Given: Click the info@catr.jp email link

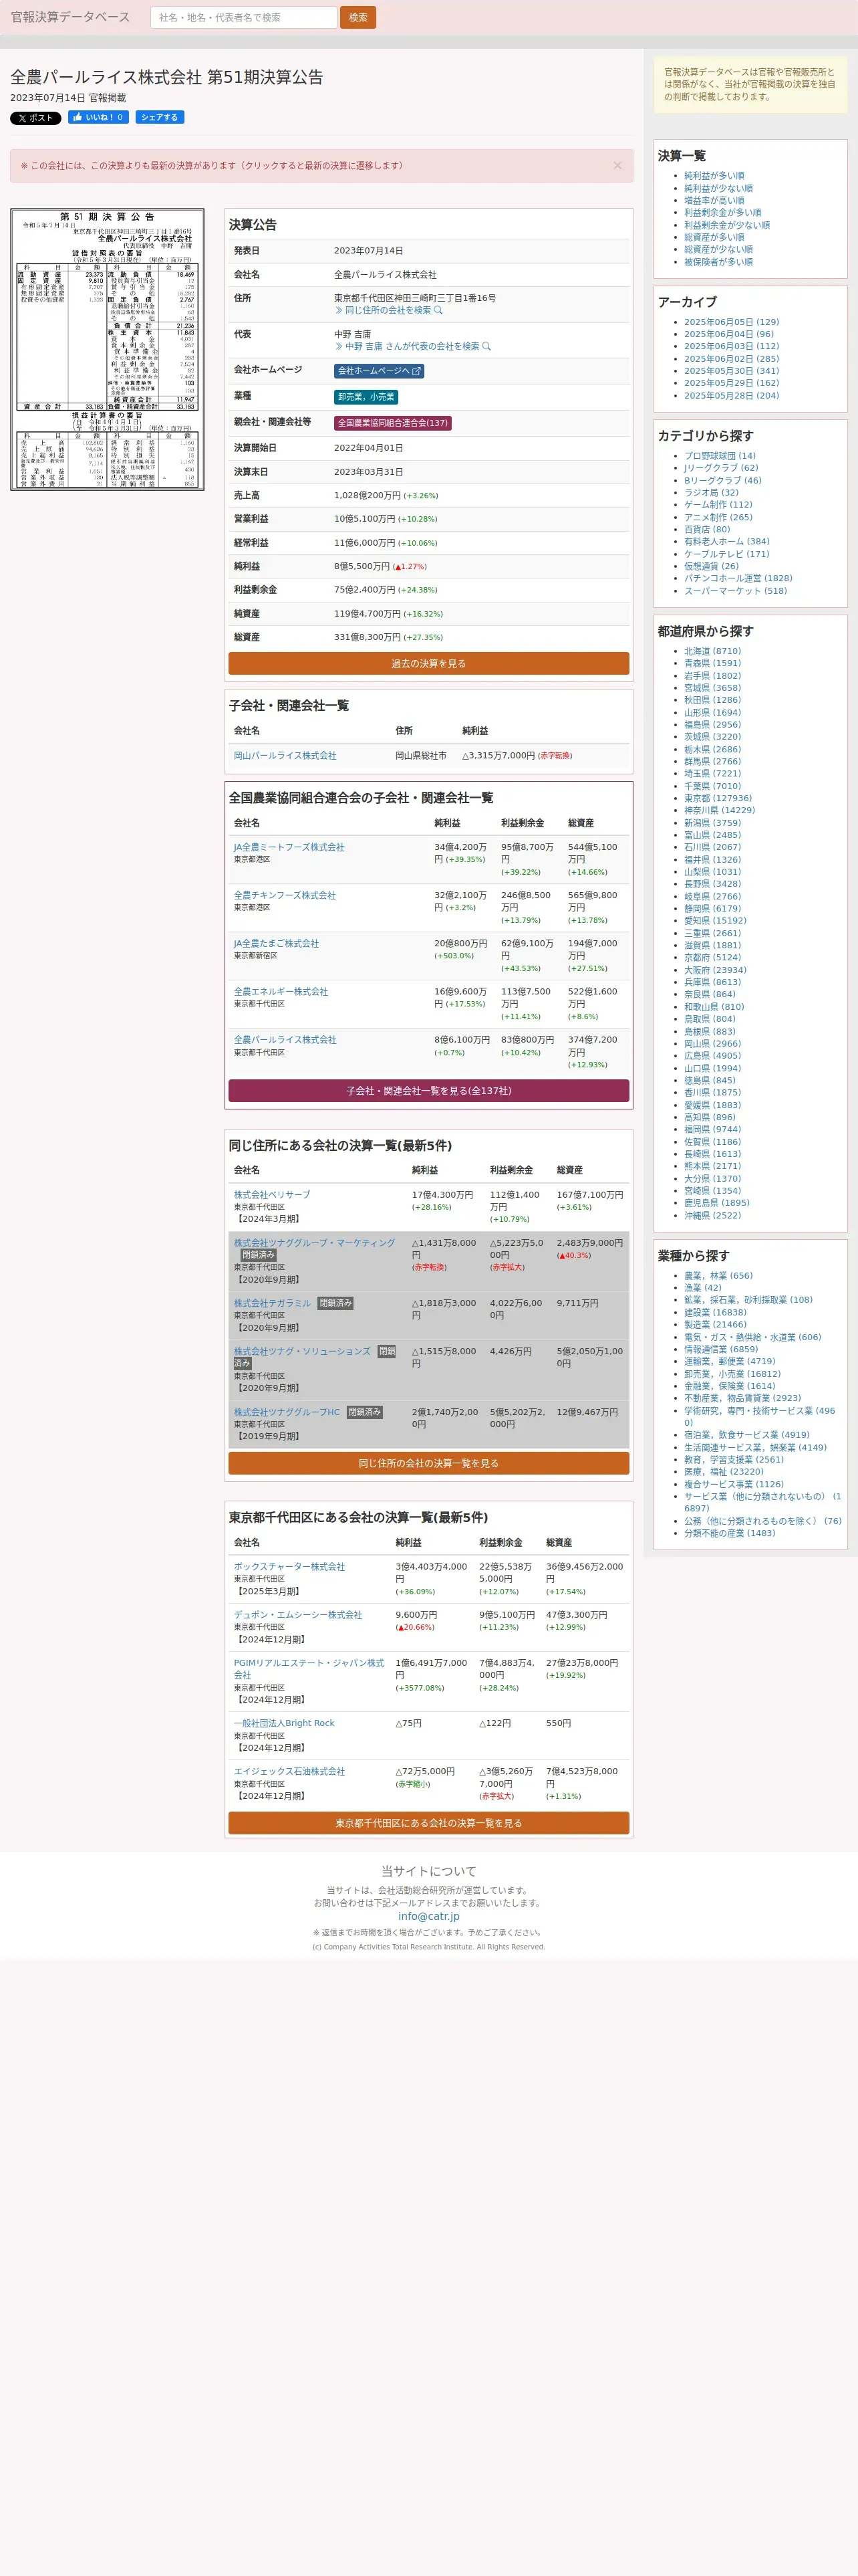Looking at the screenshot, I should coord(428,1916).
